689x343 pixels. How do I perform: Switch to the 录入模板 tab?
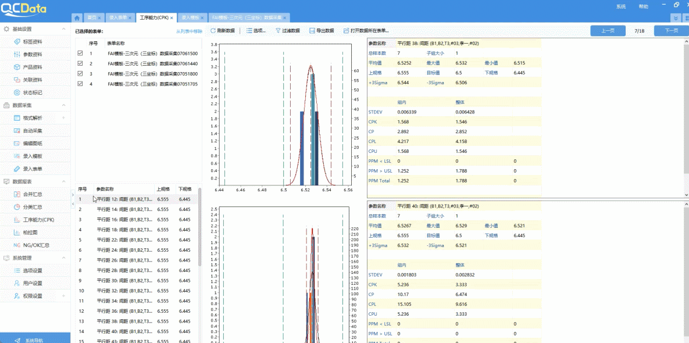pos(189,18)
